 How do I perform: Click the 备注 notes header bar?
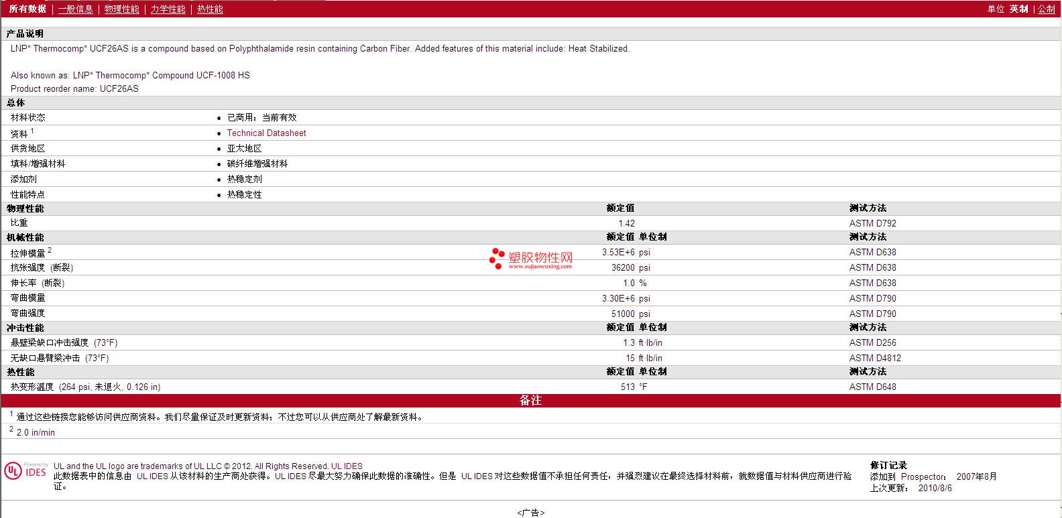click(x=530, y=400)
